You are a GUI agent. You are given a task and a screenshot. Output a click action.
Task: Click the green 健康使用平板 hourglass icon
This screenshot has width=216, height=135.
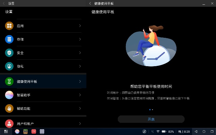click(9, 81)
